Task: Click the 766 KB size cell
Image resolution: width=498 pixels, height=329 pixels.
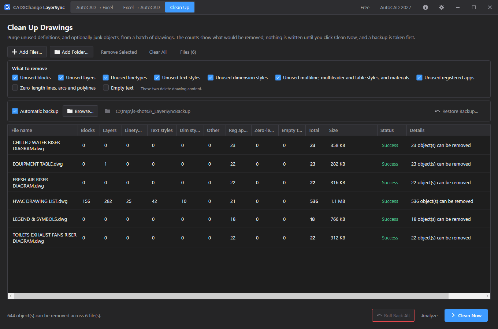Action: 338,219
